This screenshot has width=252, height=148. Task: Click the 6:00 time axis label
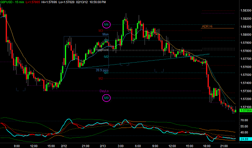pyautogui.click(x=138, y=146)
